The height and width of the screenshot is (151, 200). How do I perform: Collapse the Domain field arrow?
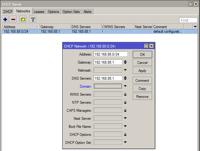point(125,86)
